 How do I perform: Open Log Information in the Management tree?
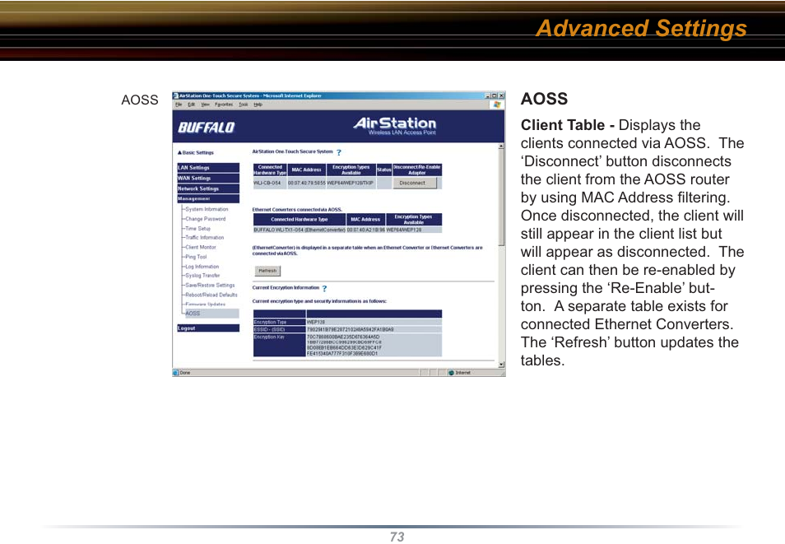202,267
